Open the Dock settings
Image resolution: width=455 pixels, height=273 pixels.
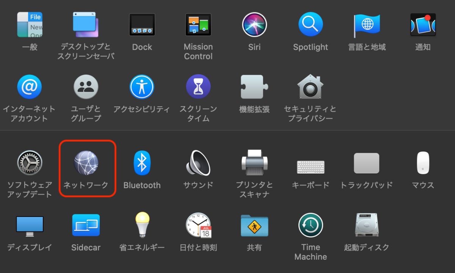point(142,24)
